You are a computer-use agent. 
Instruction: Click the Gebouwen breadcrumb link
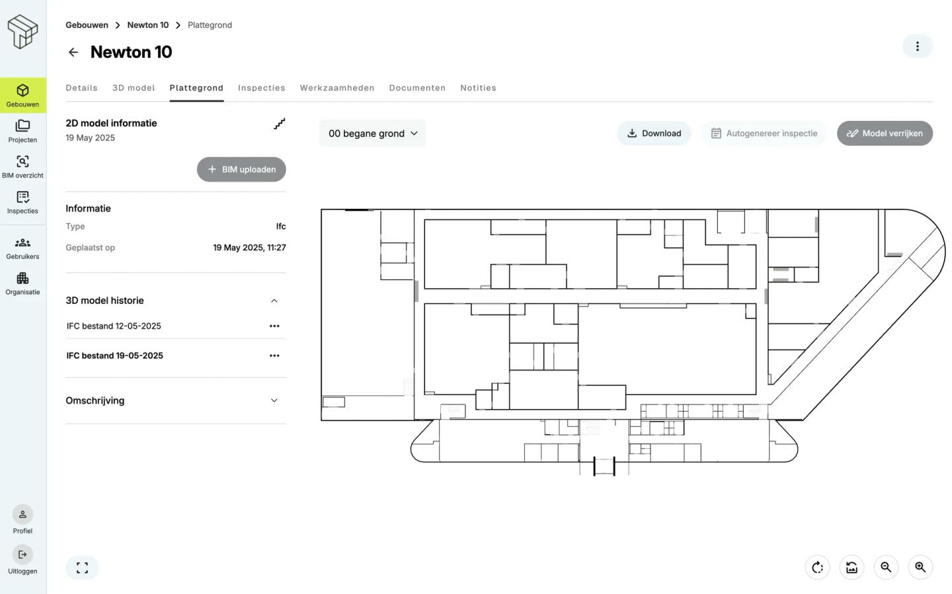point(87,25)
